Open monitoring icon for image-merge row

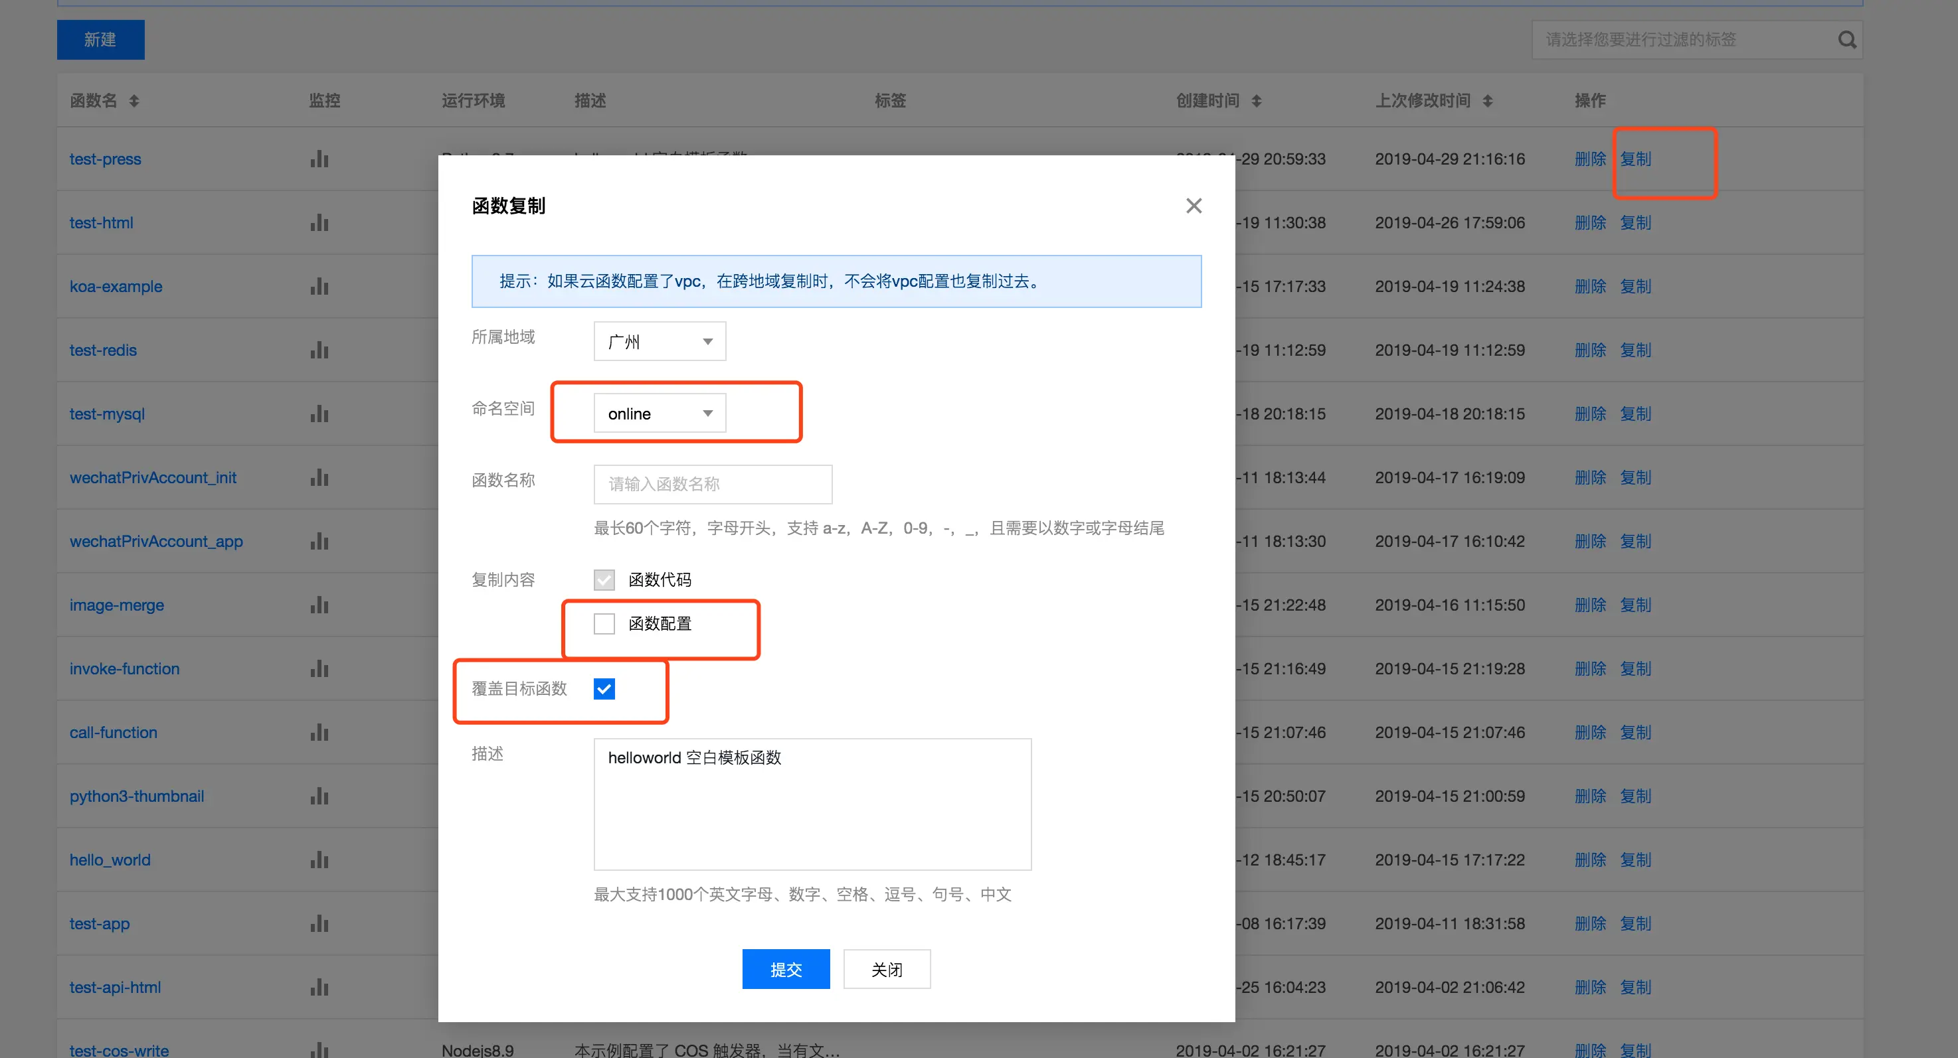[x=319, y=605]
